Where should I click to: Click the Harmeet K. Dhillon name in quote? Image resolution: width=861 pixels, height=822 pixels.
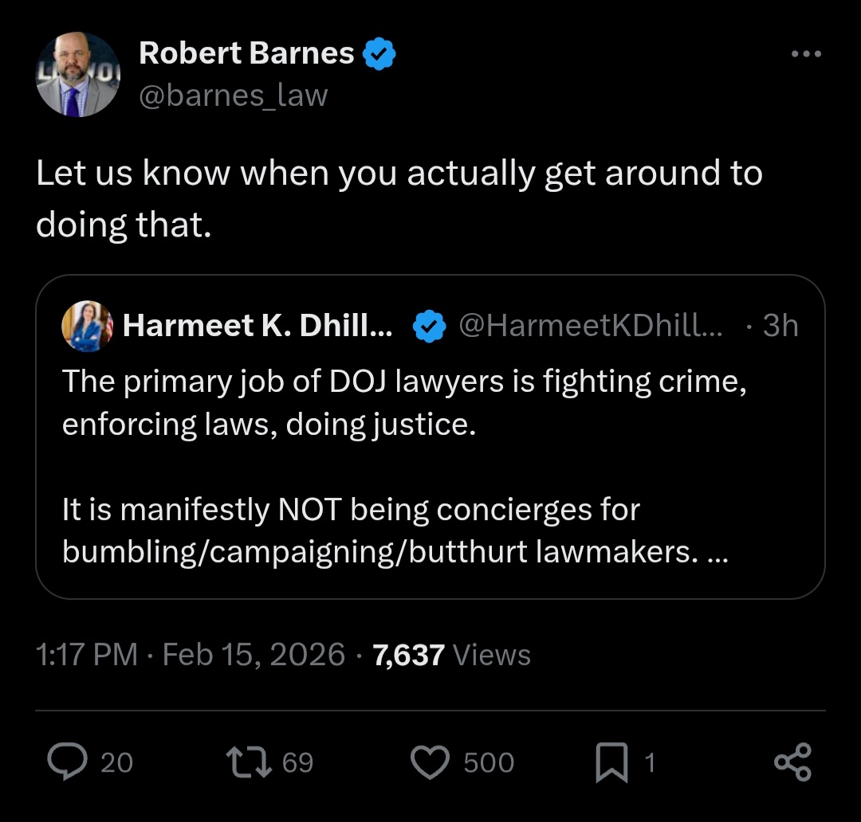tap(257, 325)
